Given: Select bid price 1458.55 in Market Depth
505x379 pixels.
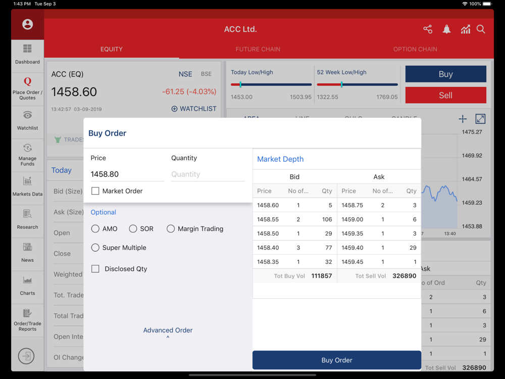Looking at the screenshot, I should [x=268, y=219].
